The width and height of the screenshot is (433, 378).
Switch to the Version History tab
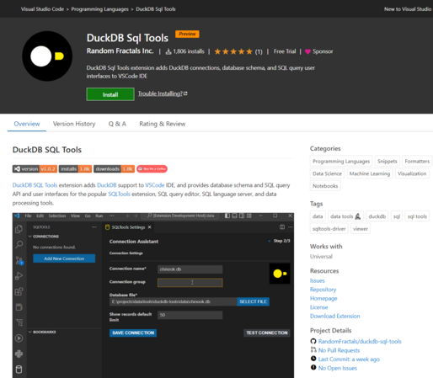(74, 124)
